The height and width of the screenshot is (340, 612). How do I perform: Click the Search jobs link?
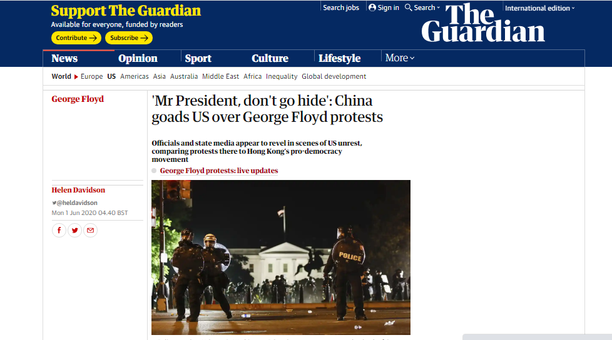click(x=341, y=7)
